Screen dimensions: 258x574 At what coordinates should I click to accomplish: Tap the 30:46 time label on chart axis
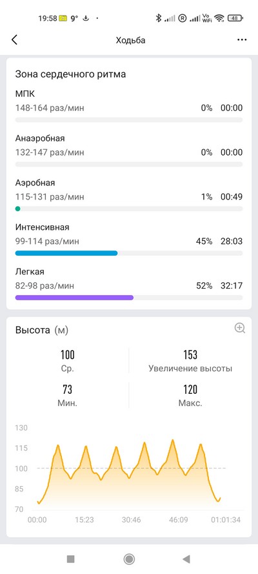coord(132,520)
